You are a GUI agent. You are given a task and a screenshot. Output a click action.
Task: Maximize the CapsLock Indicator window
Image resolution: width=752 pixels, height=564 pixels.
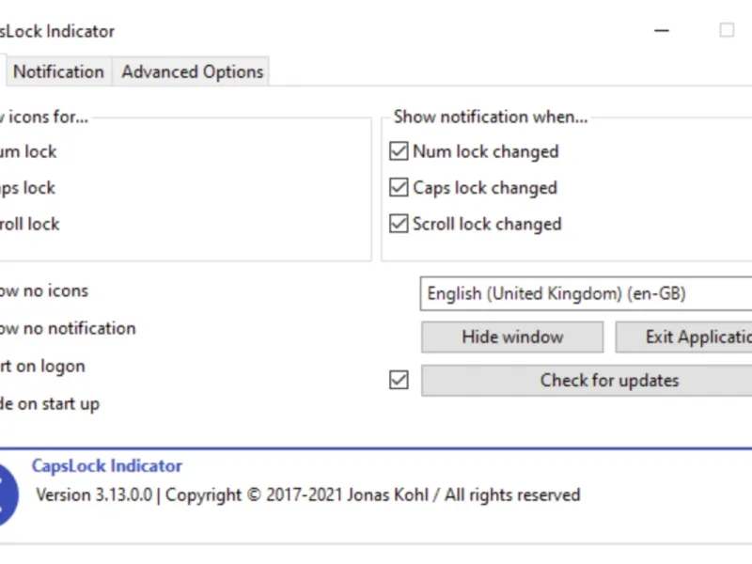(x=727, y=31)
